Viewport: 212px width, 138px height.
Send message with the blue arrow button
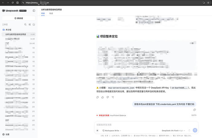click(195, 130)
